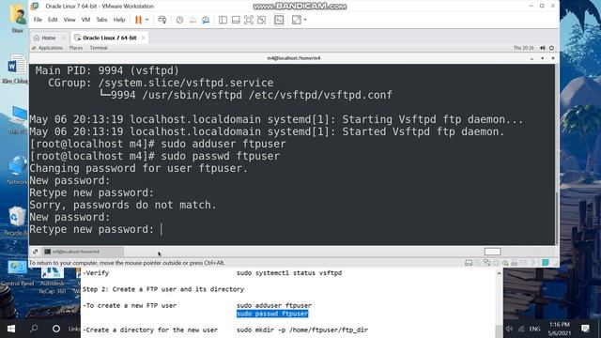The height and width of the screenshot is (338, 601).
Task: Click the console view terminal icon
Action: tap(279, 20)
